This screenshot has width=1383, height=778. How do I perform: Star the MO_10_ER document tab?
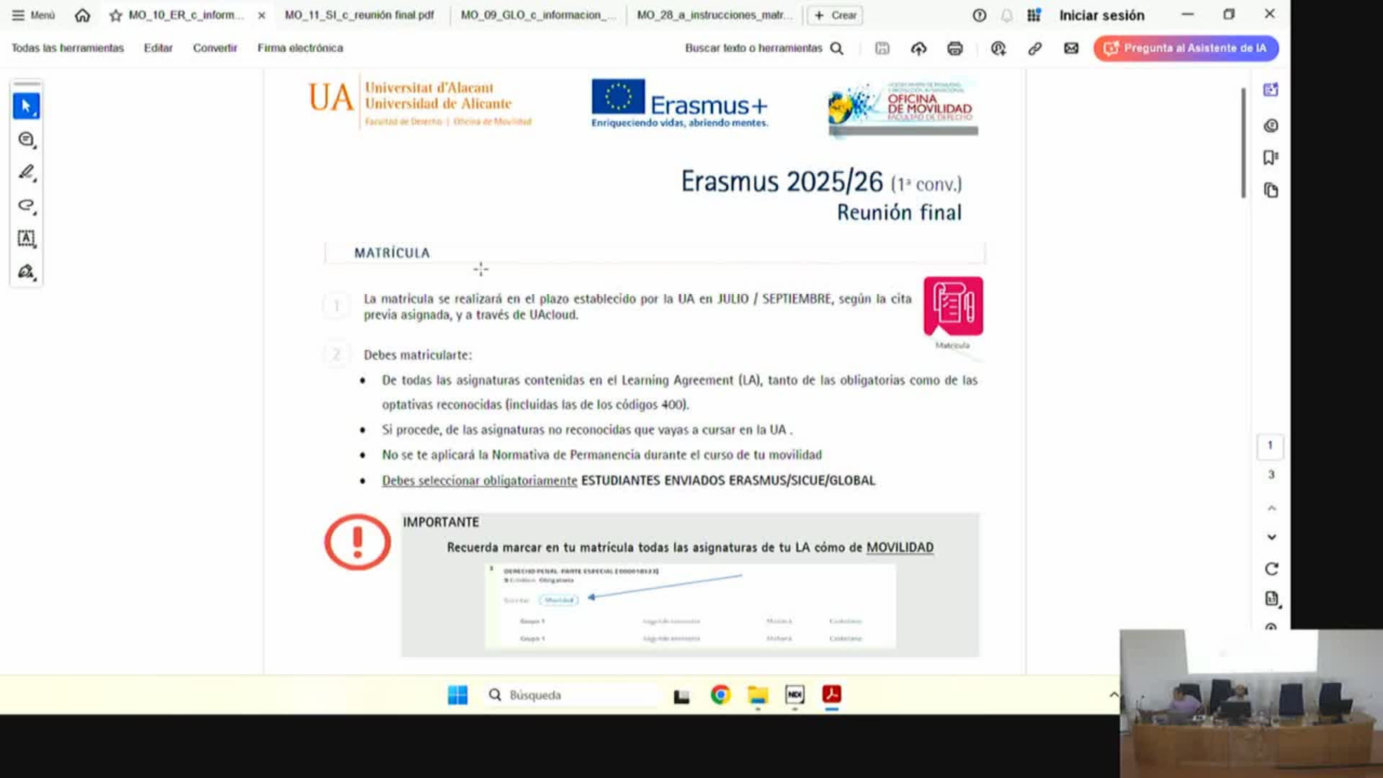pos(115,15)
